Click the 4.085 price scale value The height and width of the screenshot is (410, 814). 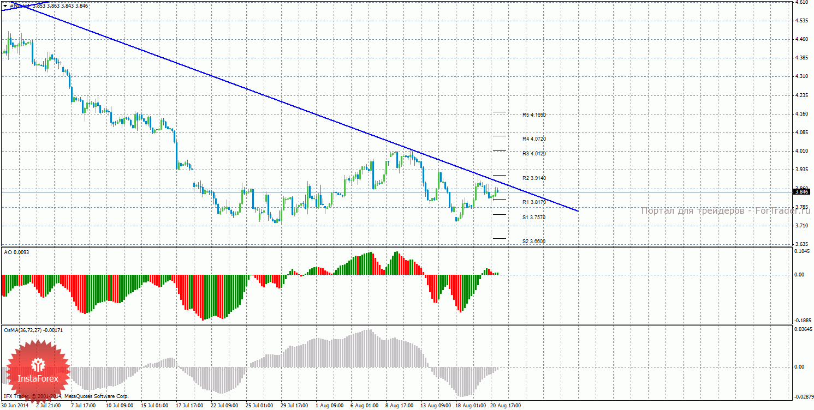[x=801, y=132]
